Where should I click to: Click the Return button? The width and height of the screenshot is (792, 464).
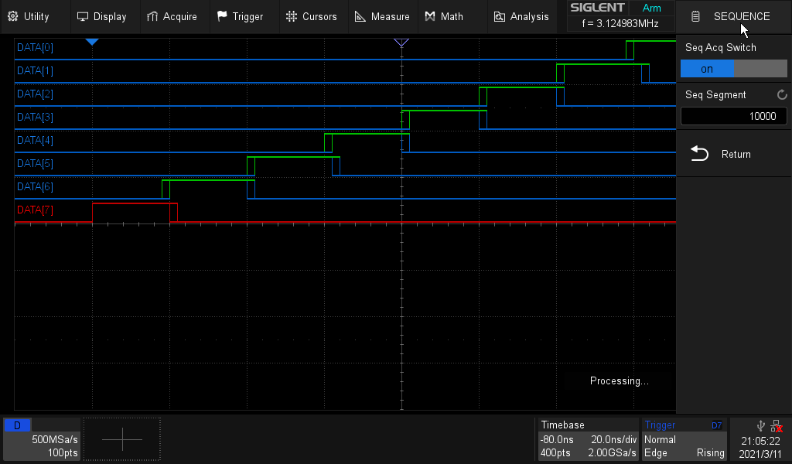tap(733, 154)
